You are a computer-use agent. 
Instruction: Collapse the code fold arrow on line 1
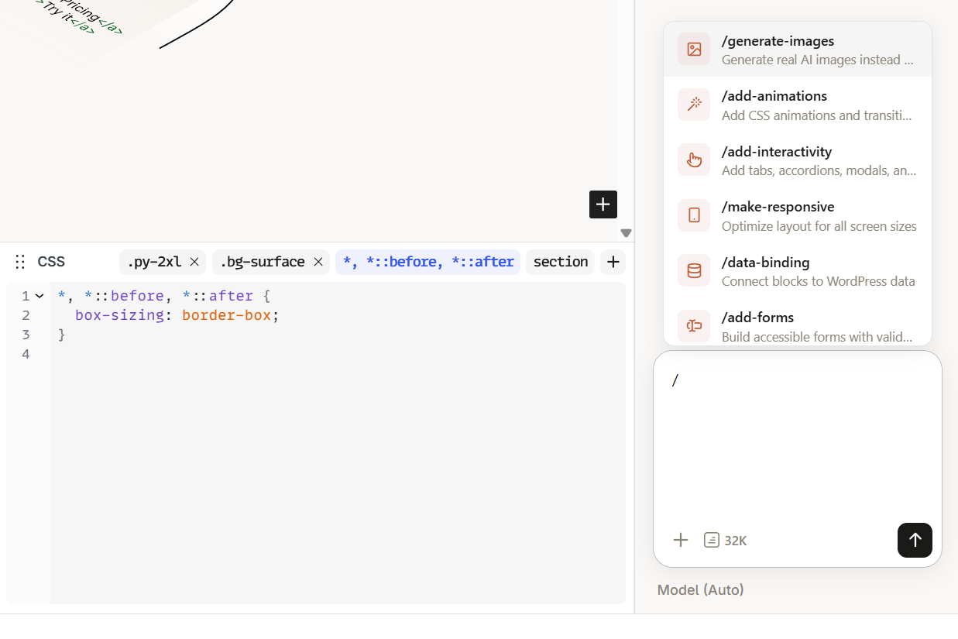(x=39, y=296)
